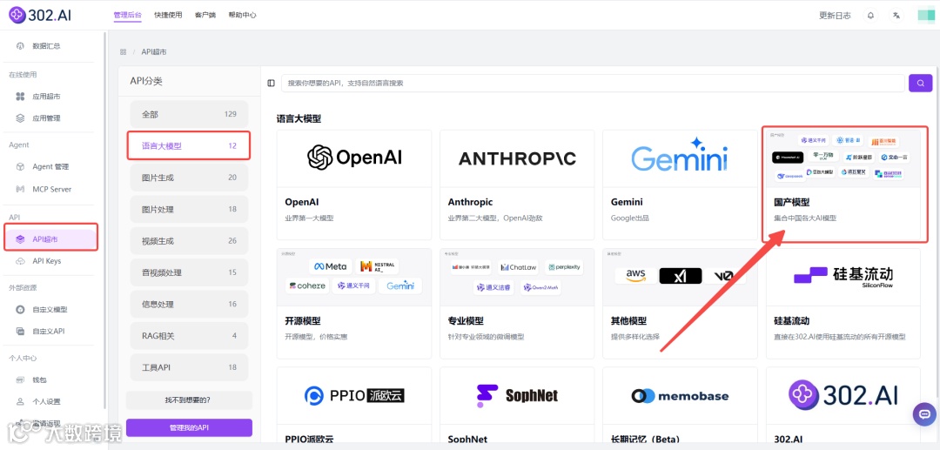Click the user avatar in header
This screenshot has width=940, height=450.
click(926, 16)
